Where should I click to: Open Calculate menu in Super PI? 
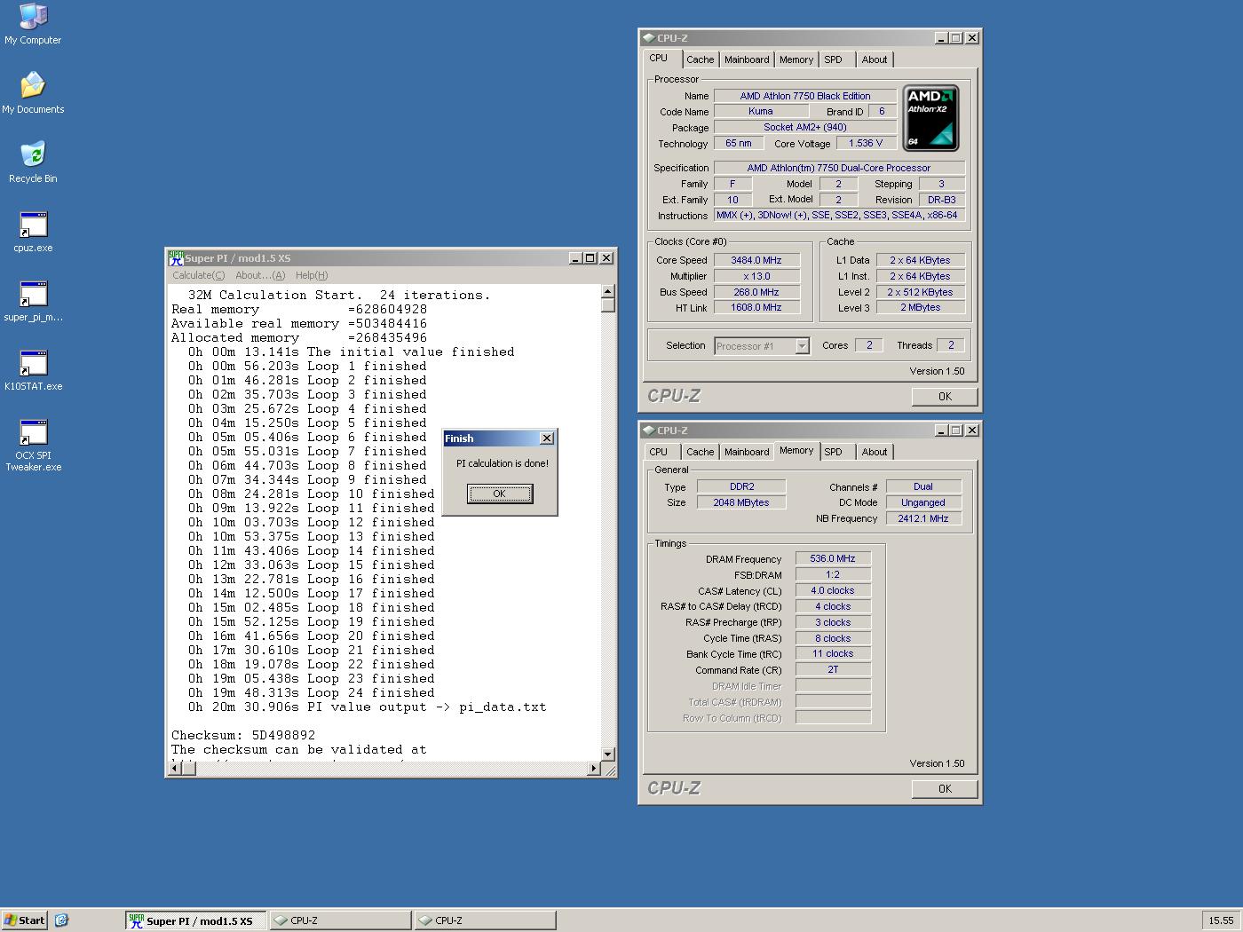point(199,275)
